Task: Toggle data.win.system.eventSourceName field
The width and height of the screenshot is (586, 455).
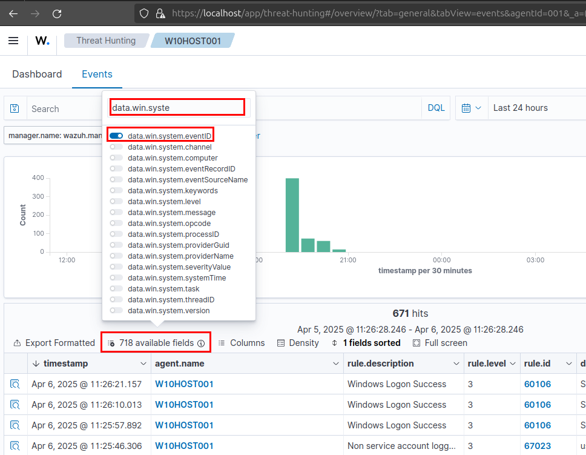Action: click(116, 179)
